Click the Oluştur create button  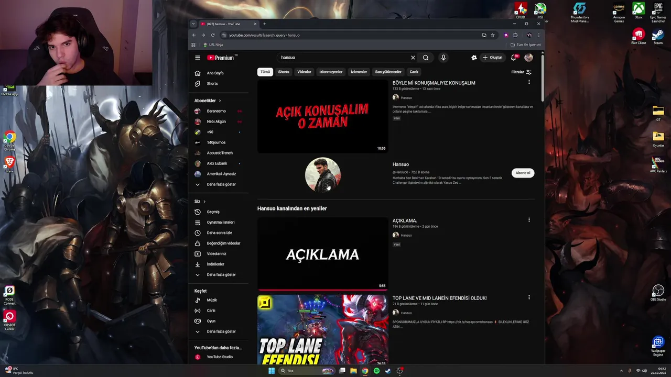(x=492, y=58)
